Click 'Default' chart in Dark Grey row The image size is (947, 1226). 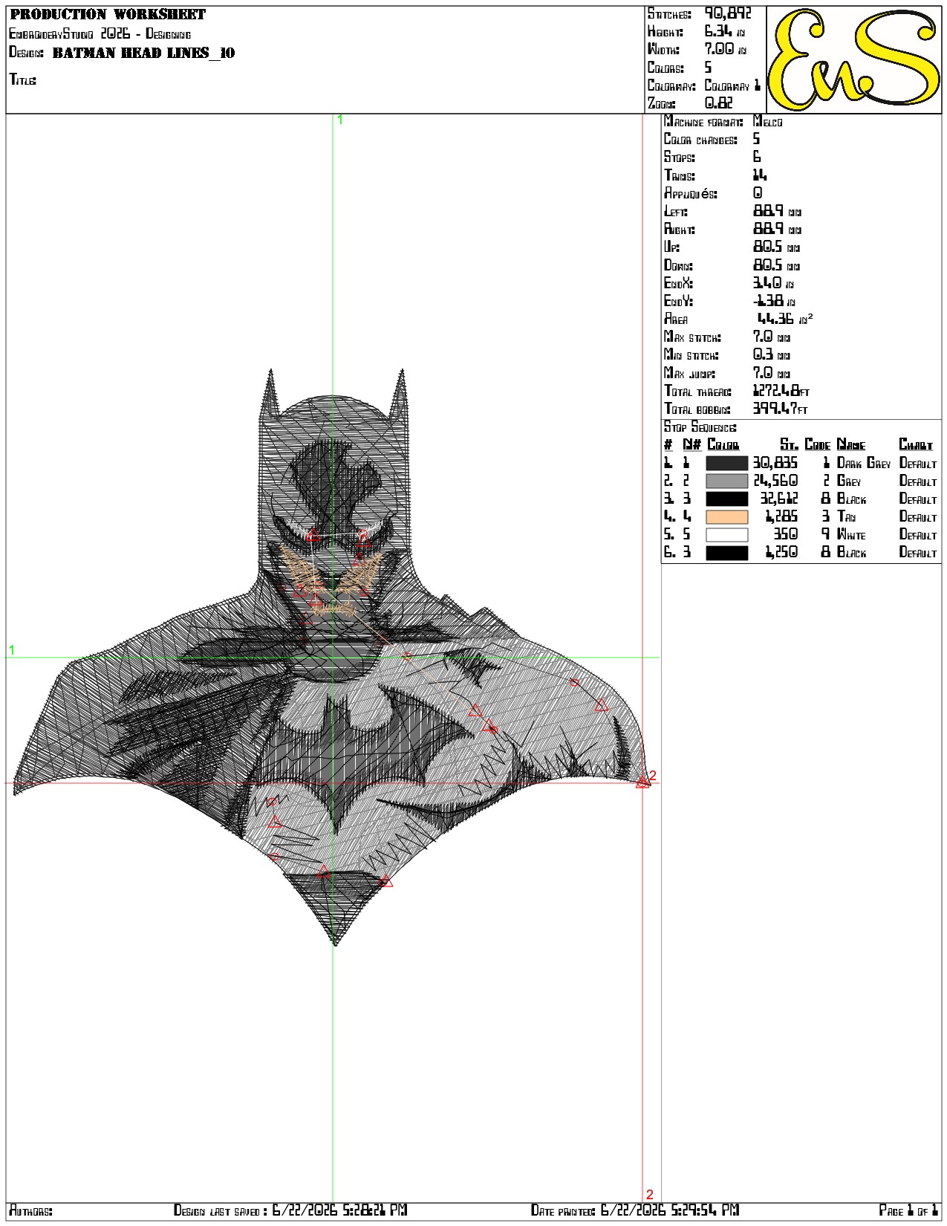coord(918,463)
